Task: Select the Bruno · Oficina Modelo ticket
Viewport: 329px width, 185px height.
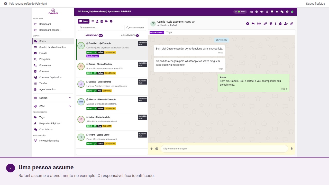Action: tap(112, 69)
